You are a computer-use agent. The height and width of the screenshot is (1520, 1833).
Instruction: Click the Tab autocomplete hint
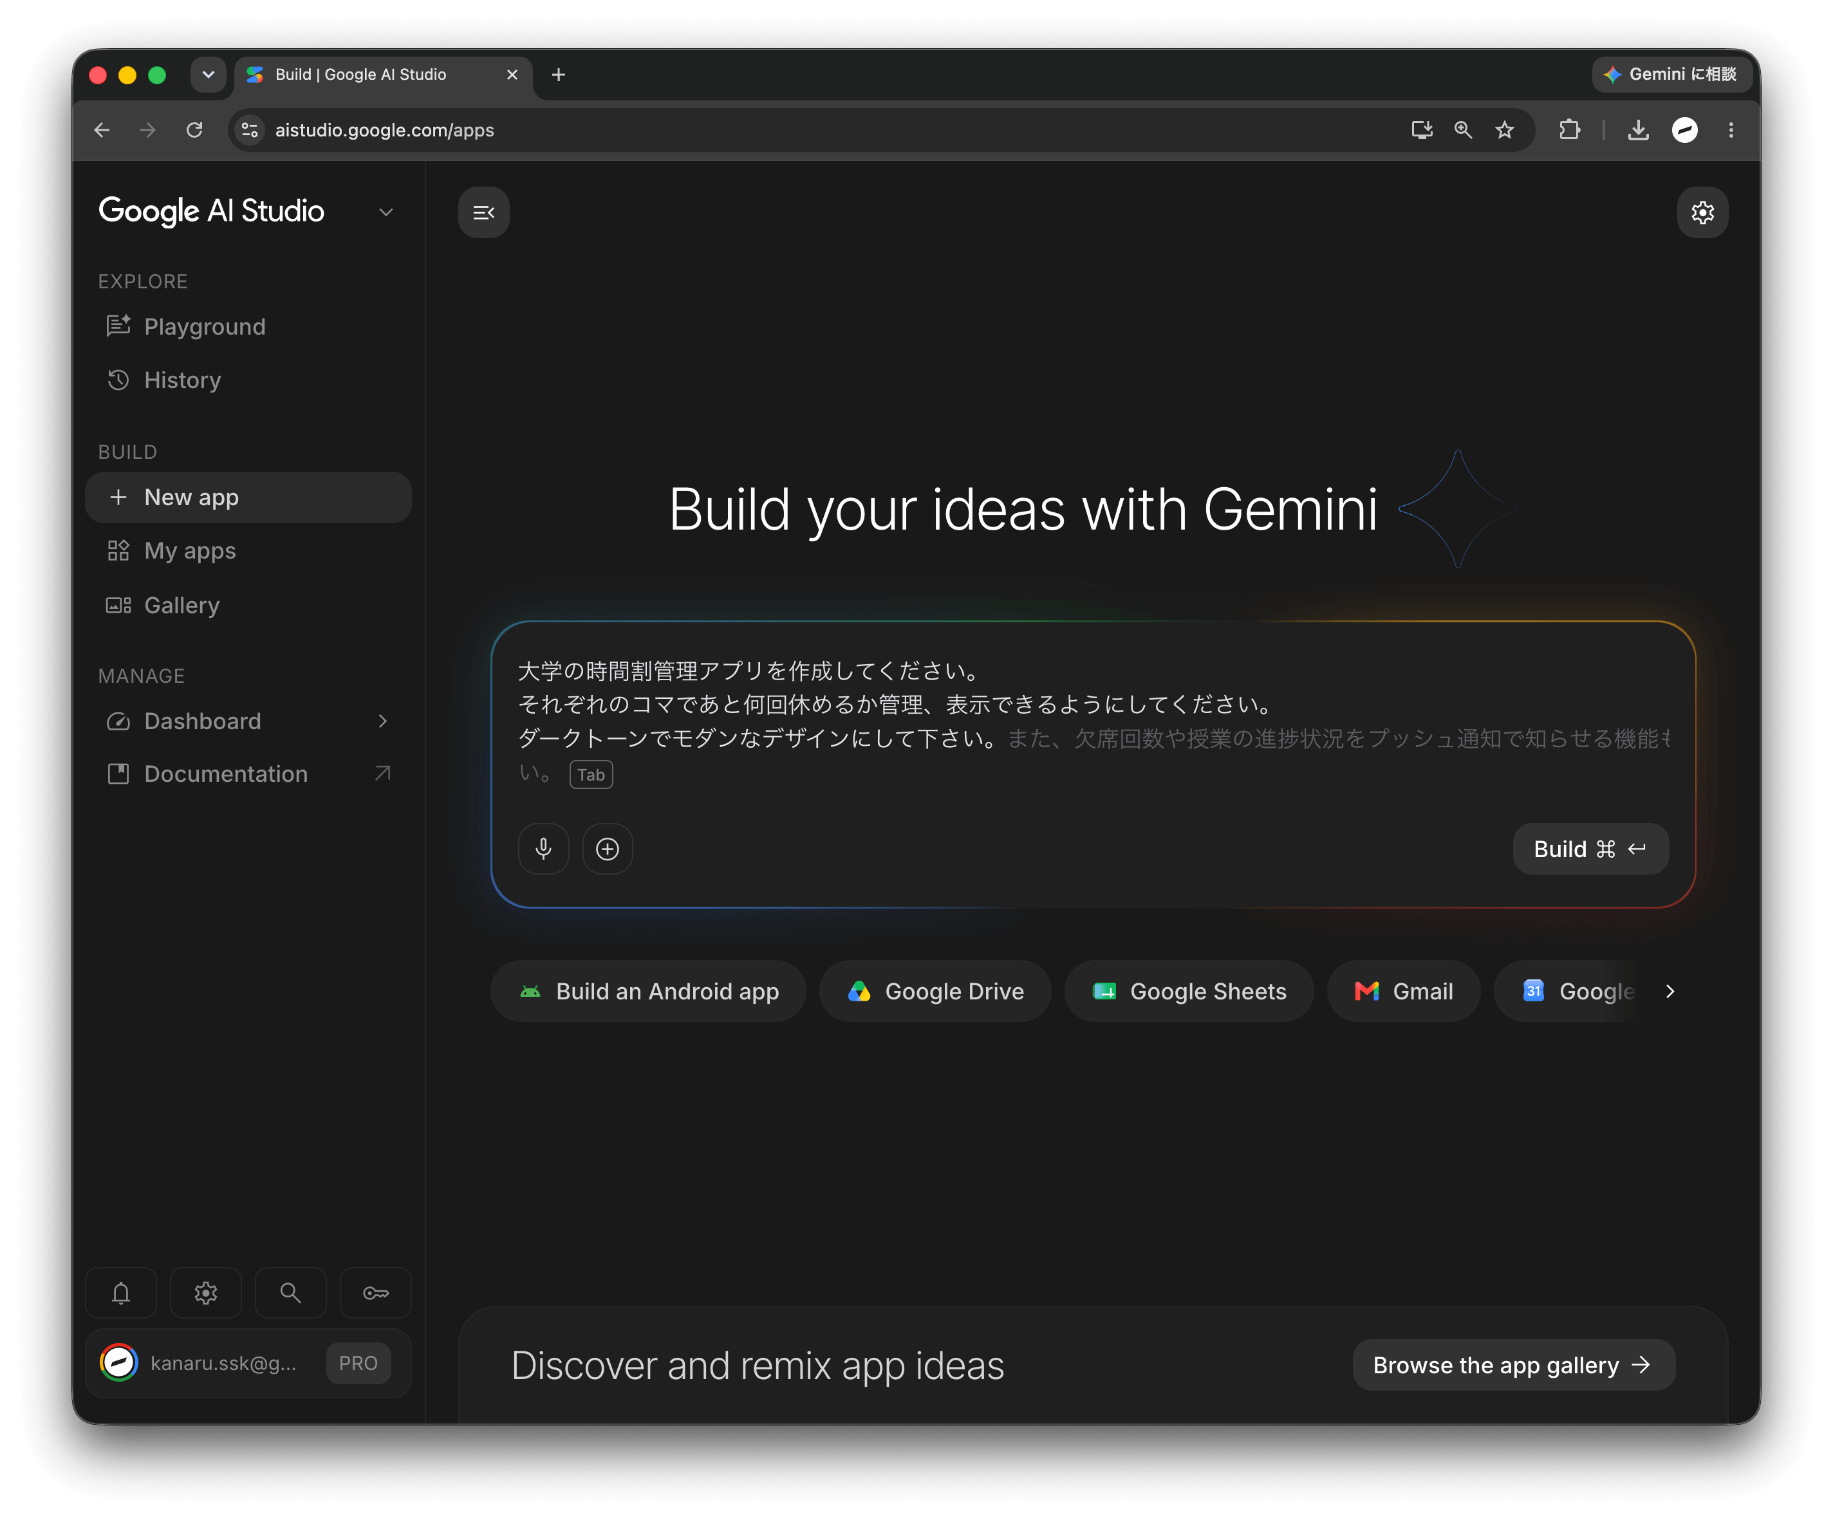point(591,775)
